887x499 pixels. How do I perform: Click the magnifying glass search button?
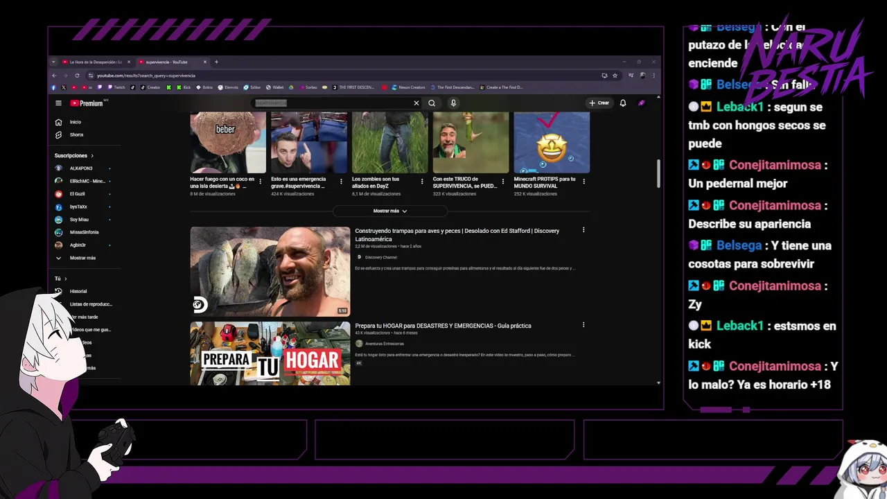[x=432, y=103]
